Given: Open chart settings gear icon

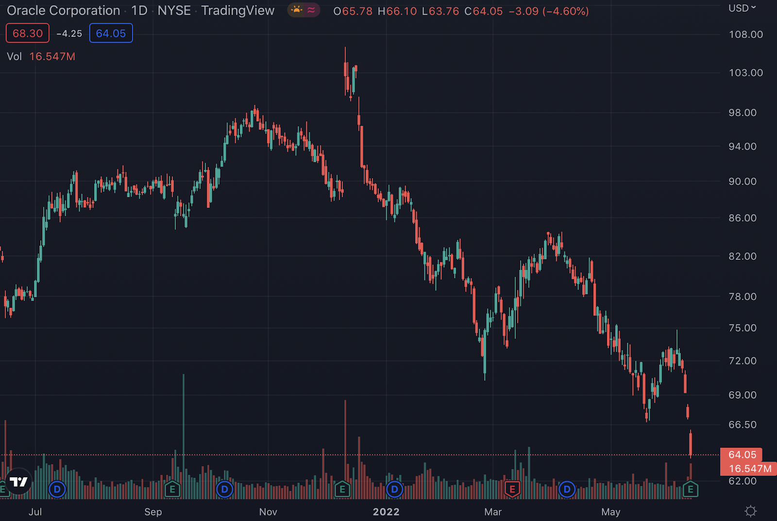Looking at the screenshot, I should tap(750, 511).
